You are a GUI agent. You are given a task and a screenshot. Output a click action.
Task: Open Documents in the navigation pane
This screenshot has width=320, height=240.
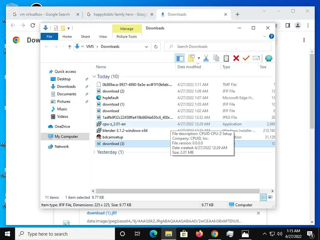(67, 94)
